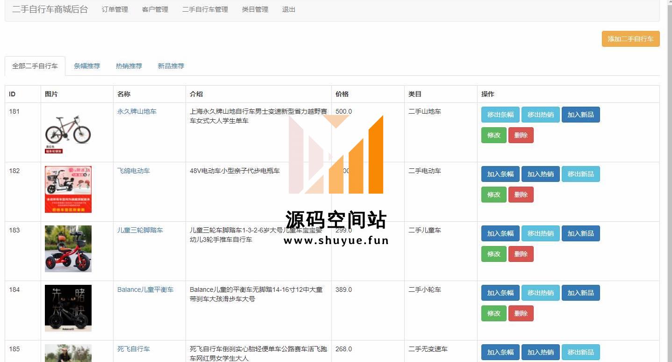Click 加入热销 for 飞鸽电动车
This screenshot has width=672, height=362.
point(541,174)
